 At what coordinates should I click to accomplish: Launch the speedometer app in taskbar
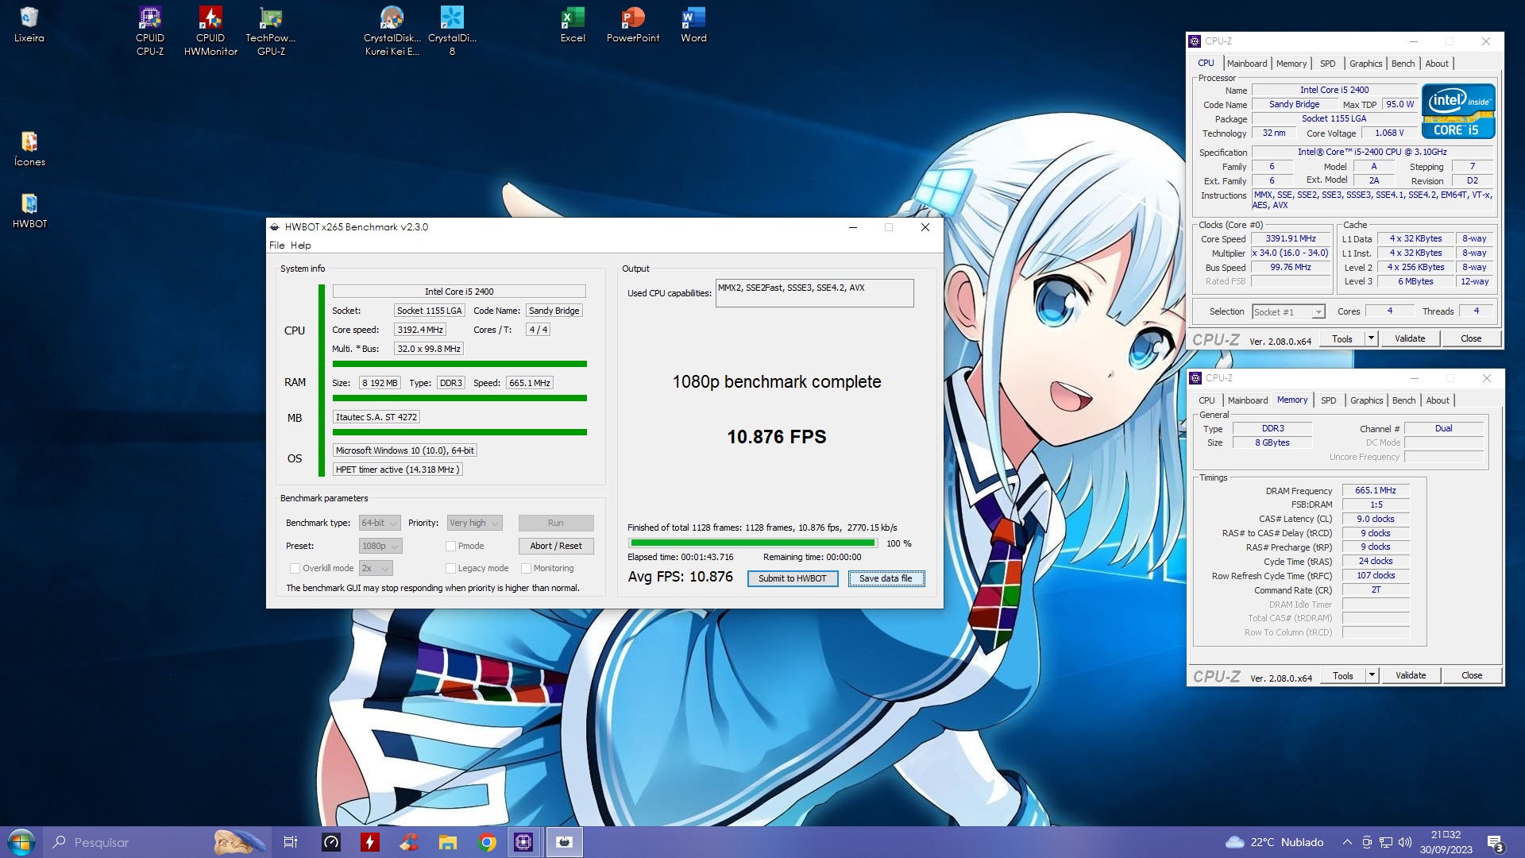click(331, 842)
